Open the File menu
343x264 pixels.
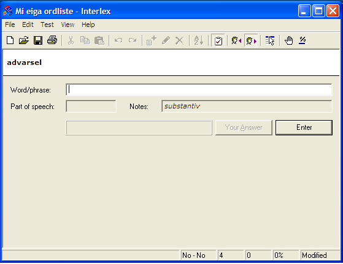10,25
